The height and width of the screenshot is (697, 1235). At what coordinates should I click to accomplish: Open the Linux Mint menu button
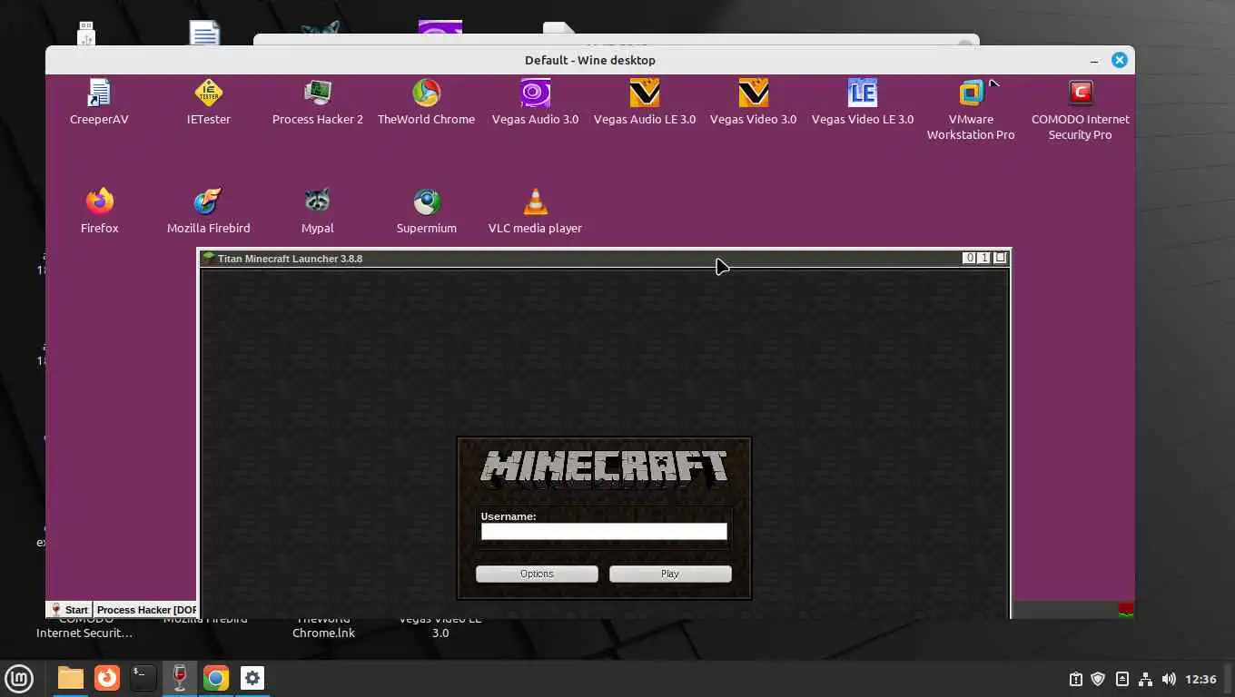pos(19,678)
